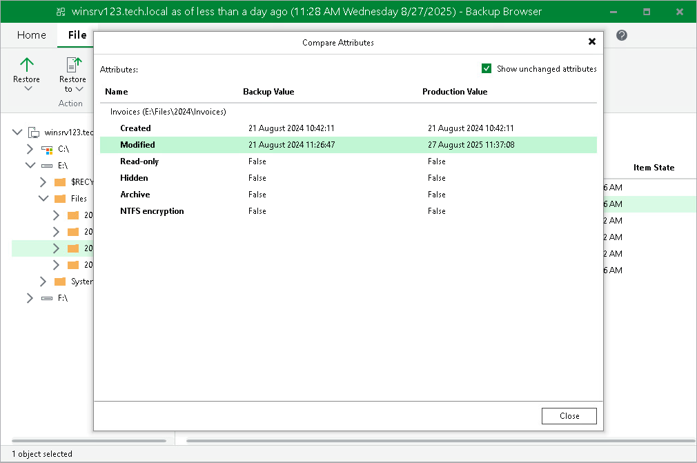Click the Restore to document icon
Screen dimensions: 697x463
click(74, 65)
